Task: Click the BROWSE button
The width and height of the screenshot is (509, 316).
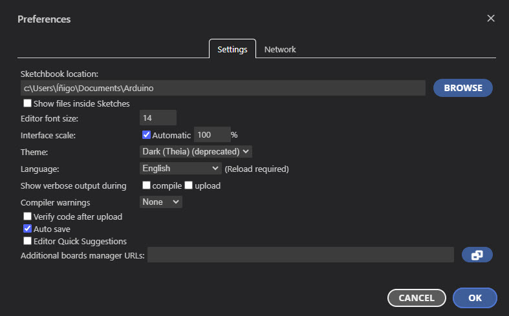Action: [x=462, y=88]
